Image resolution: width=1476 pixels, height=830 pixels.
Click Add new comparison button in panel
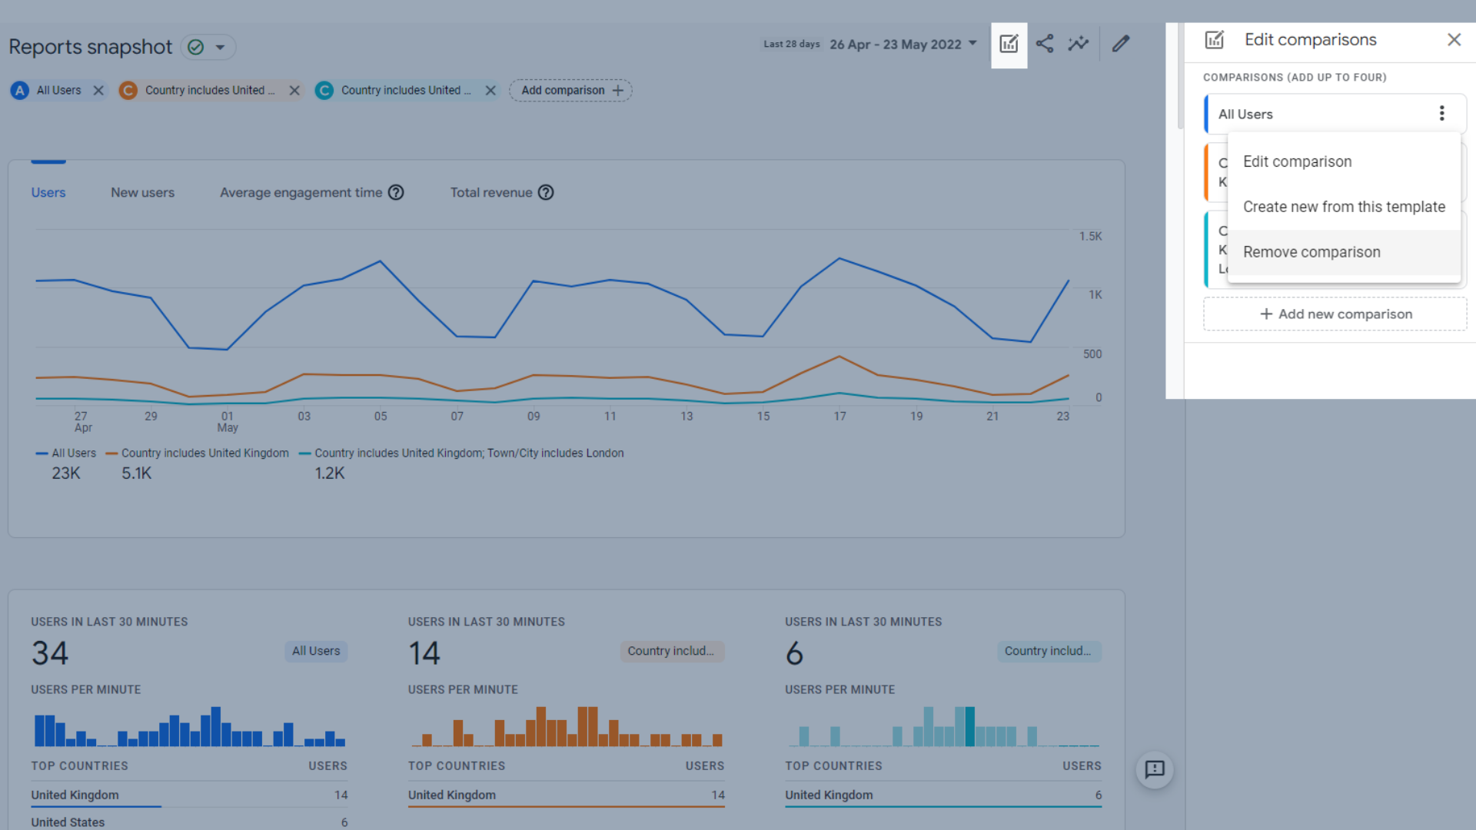[x=1335, y=314]
